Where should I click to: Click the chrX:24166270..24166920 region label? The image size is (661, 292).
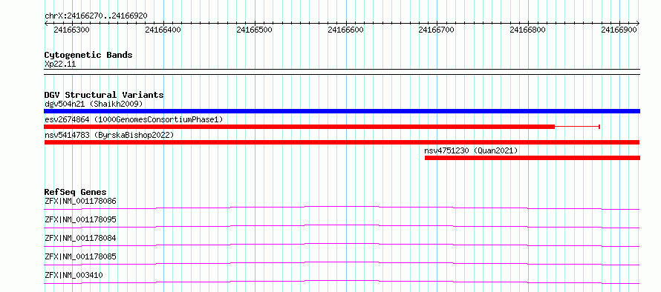pos(96,16)
